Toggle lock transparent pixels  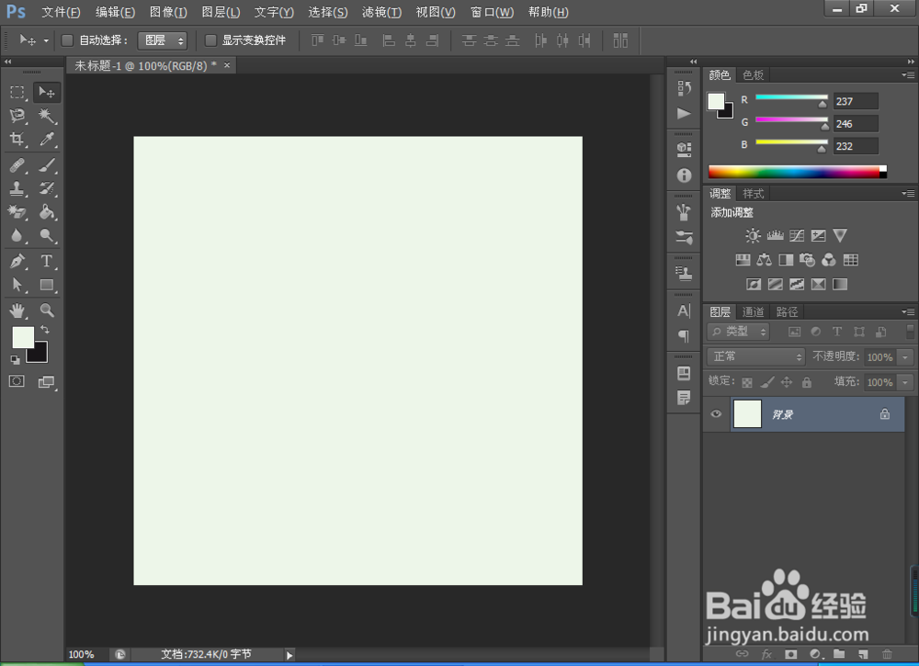pos(746,382)
